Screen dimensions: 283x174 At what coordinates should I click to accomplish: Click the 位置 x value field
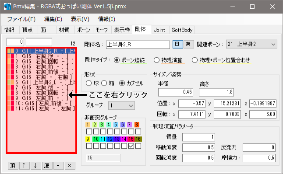click(192, 104)
